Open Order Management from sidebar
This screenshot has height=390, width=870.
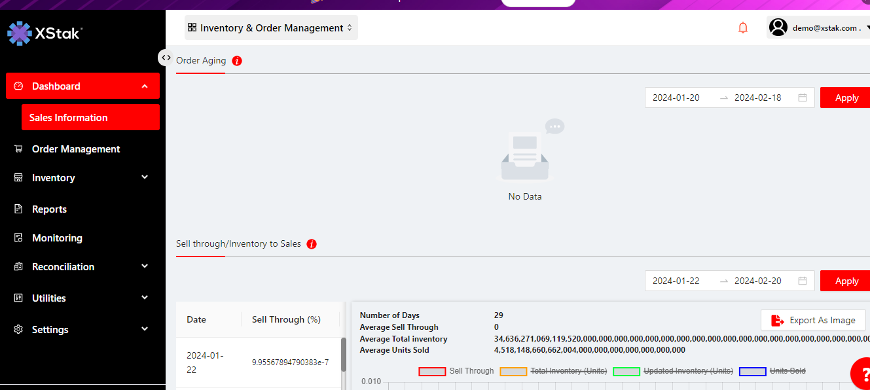coord(75,149)
